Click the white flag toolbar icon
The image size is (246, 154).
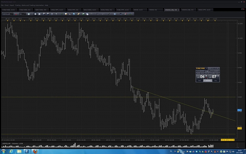click(56, 14)
